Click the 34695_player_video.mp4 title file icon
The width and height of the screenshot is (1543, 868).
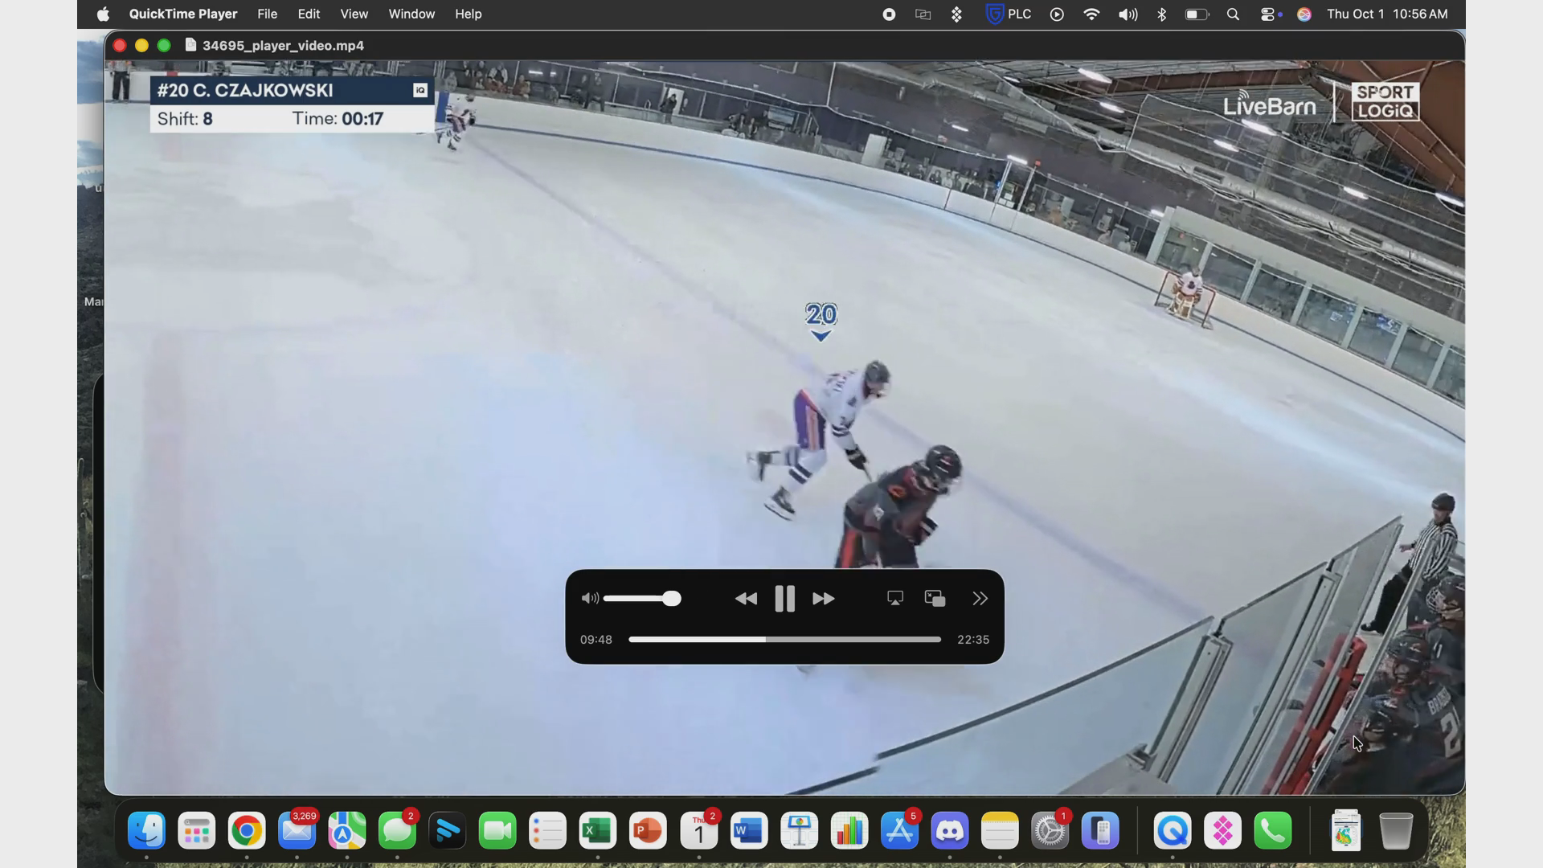click(190, 45)
